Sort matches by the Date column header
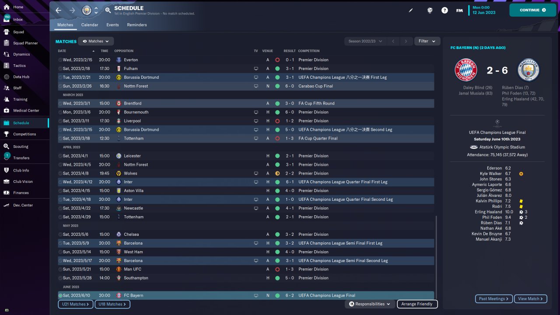Image resolution: width=560 pixels, height=315 pixels. point(62,51)
